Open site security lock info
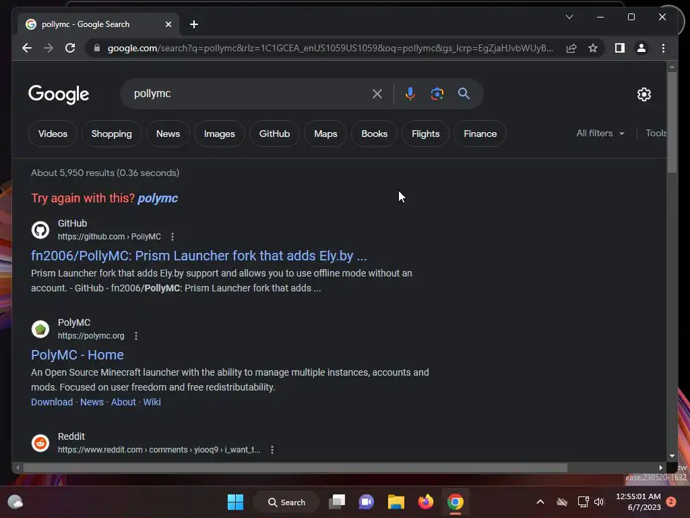 (97, 48)
